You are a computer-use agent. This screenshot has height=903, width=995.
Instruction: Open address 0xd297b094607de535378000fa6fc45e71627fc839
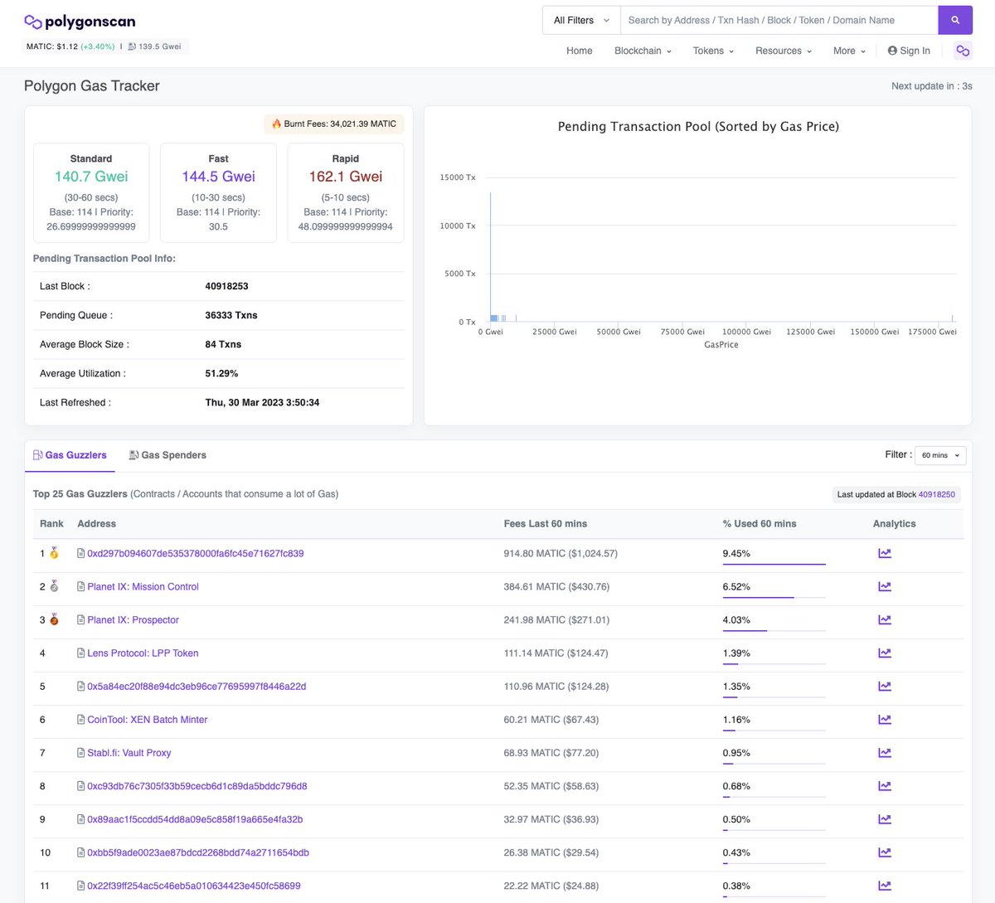tap(196, 553)
